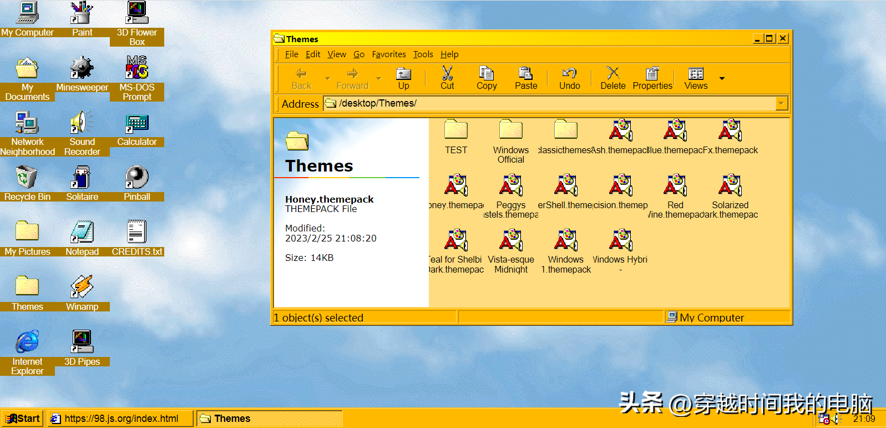The image size is (886, 428).
Task: Expand the Views dropdown arrow
Action: [722, 79]
